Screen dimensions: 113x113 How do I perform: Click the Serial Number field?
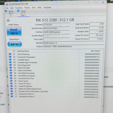[x=56, y=28]
